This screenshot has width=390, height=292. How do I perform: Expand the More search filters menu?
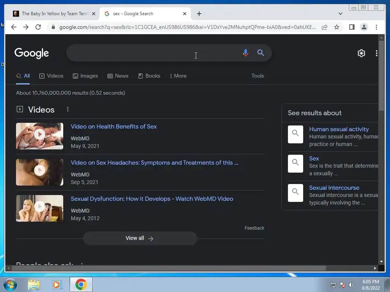178,76
